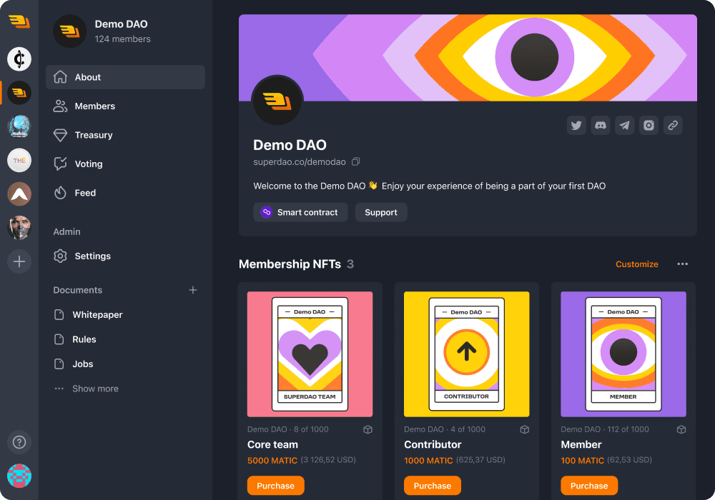Click the add DAO plus icon in sidebar
715x500 pixels.
(19, 261)
